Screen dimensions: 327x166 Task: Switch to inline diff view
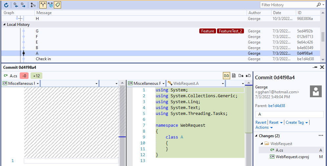pos(234,76)
